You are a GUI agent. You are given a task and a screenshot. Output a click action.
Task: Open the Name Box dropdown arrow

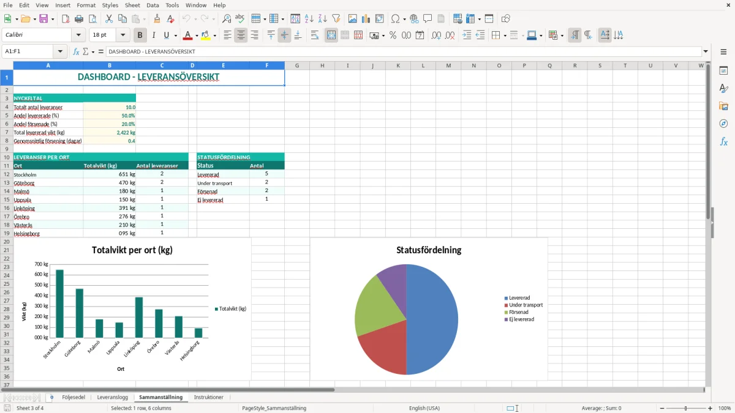click(60, 51)
